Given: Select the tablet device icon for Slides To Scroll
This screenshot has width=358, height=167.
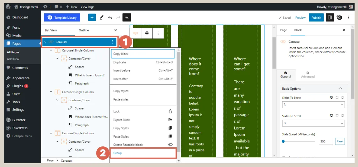Looking at the screenshot, I should point(337,116).
